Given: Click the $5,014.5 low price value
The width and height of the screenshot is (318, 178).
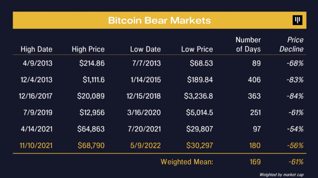Looking at the screenshot, I should (200, 113).
